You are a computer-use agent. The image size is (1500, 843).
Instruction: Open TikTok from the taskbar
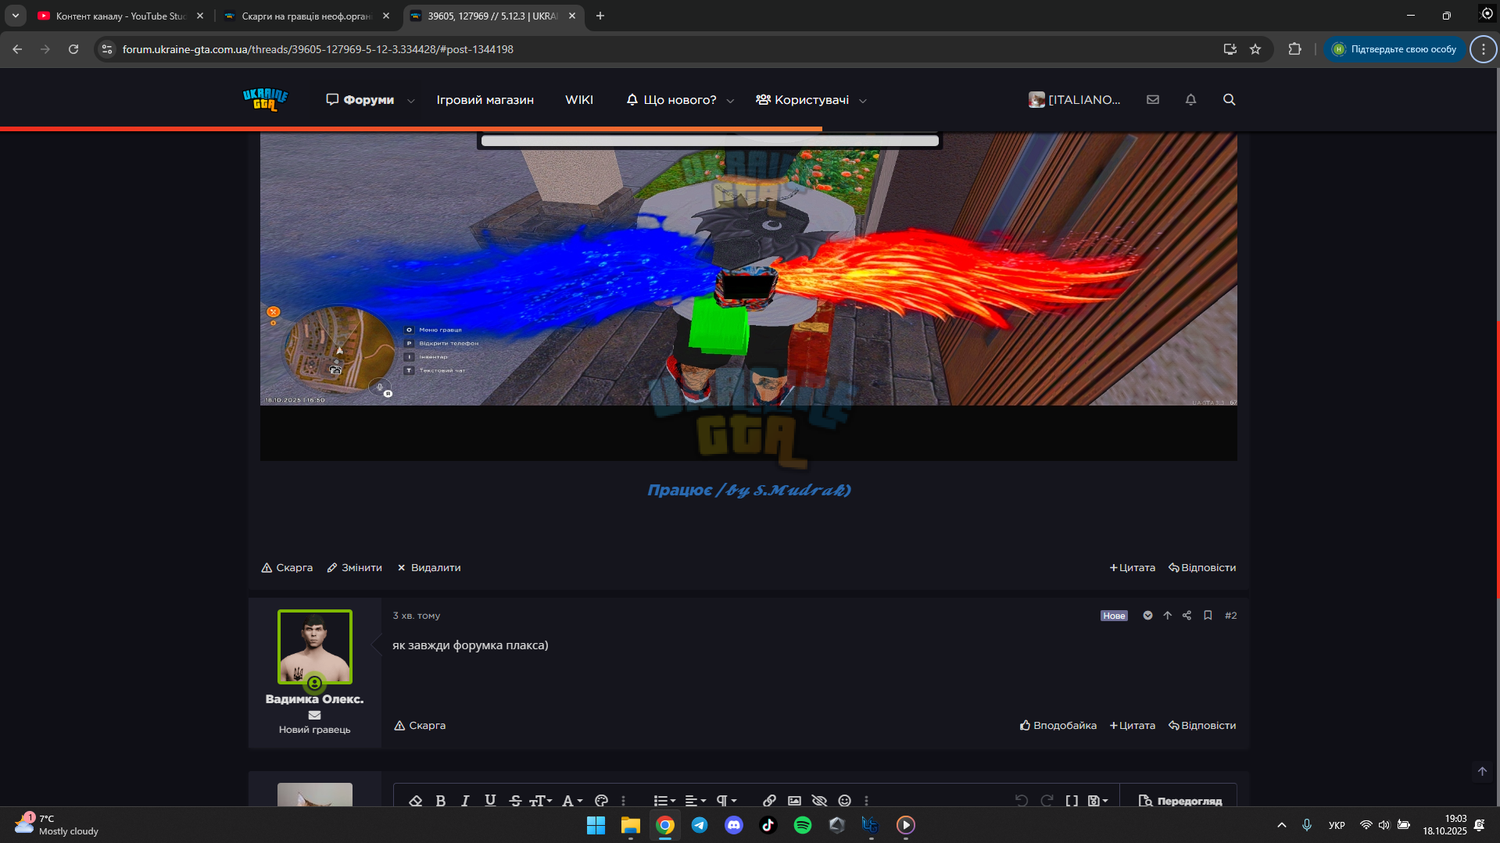pyautogui.click(x=768, y=825)
